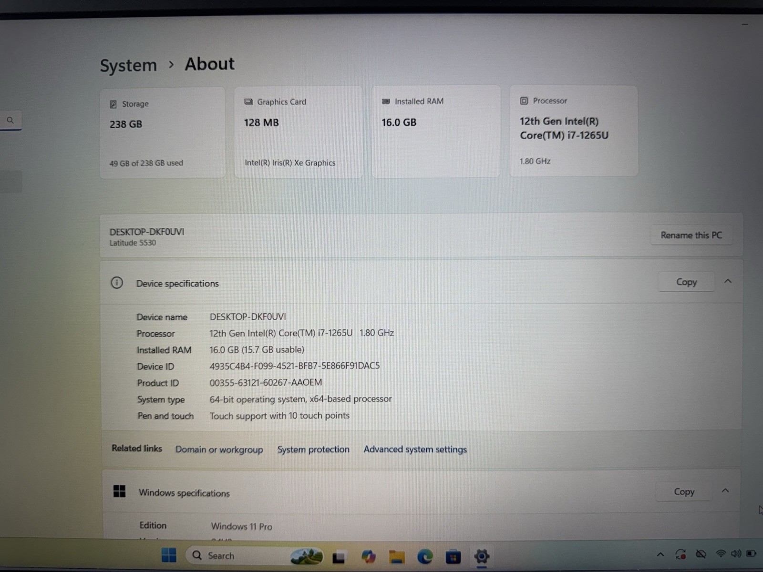The width and height of the screenshot is (763, 572).
Task: Open the Storage 238 GB card
Action: (163, 133)
